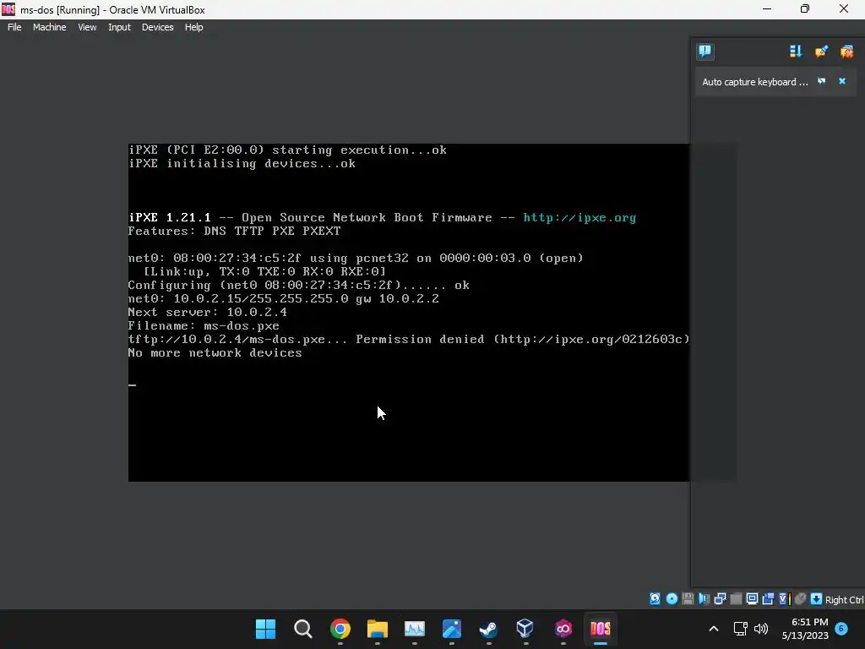
Task: Open File Explorer from the taskbar
Action: point(378,629)
